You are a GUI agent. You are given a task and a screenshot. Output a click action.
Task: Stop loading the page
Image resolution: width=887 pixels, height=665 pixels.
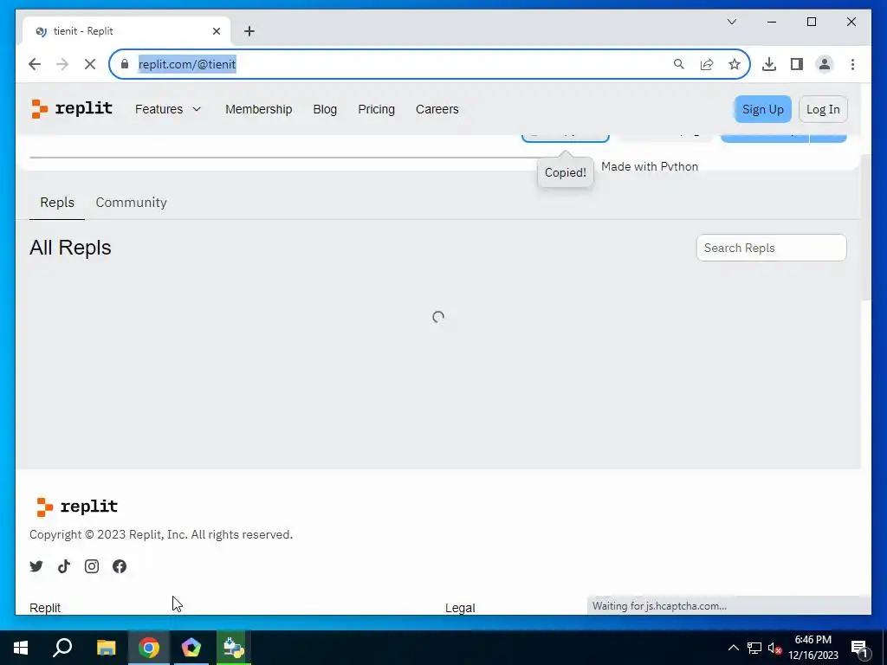point(90,64)
